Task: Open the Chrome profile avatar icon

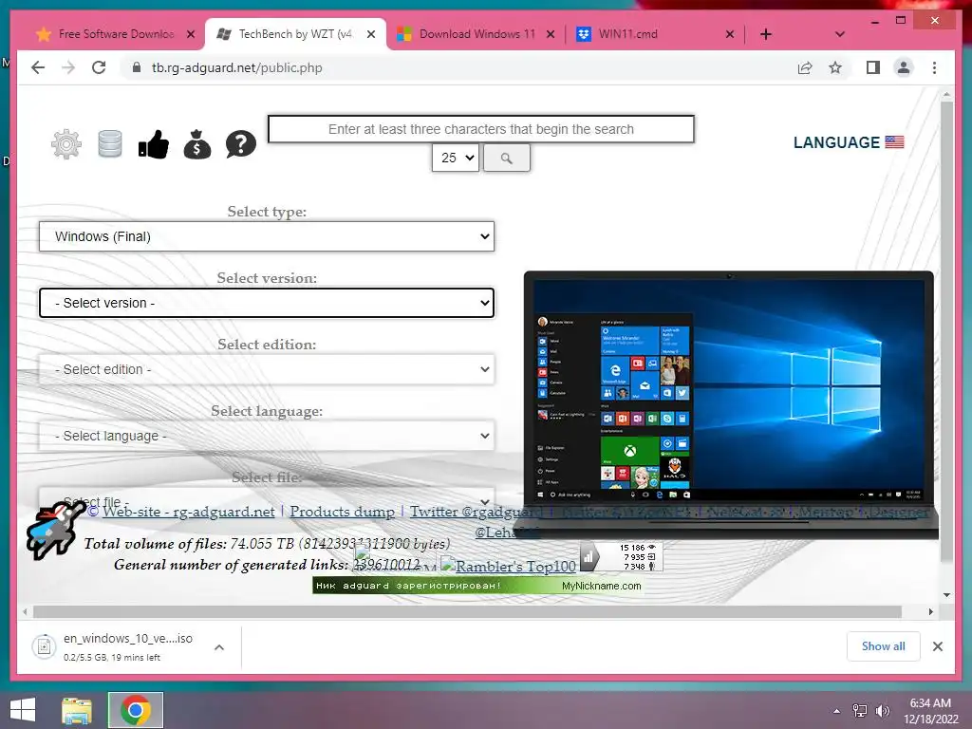Action: (904, 67)
